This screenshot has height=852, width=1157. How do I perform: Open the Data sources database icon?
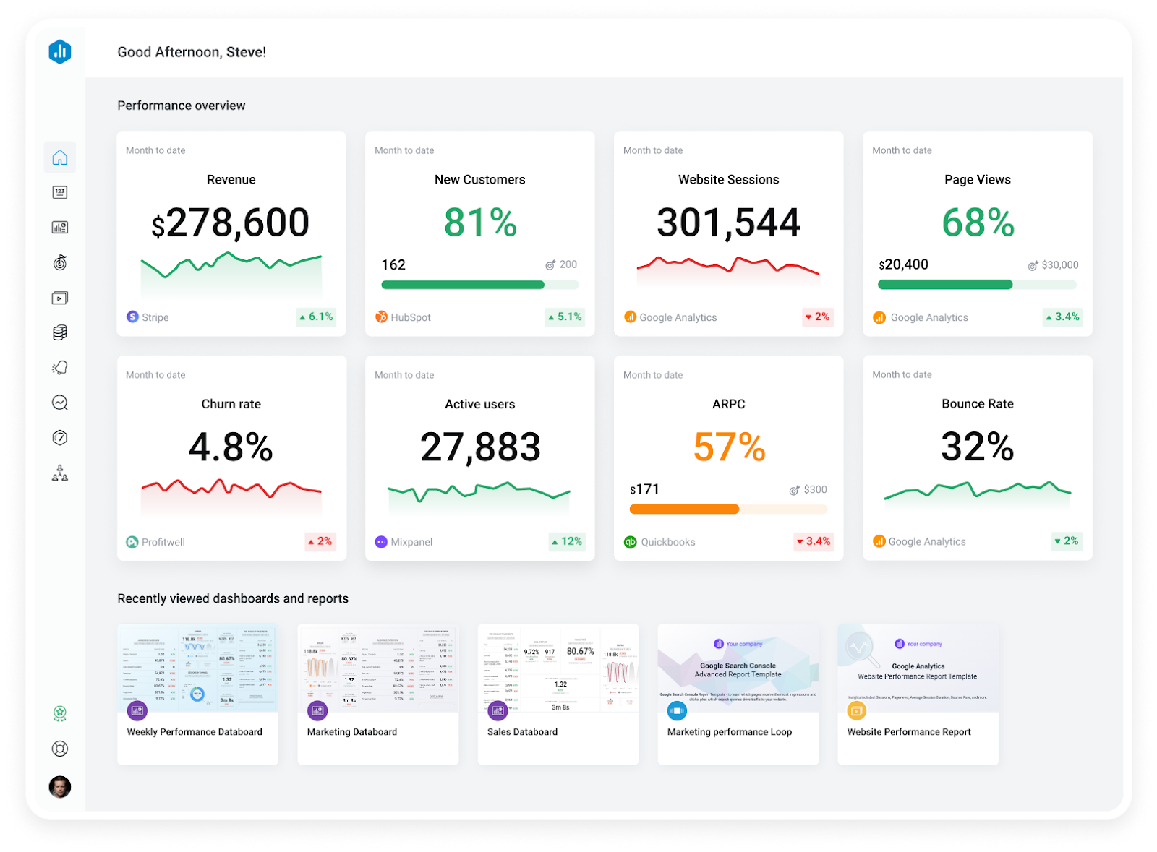pos(60,332)
